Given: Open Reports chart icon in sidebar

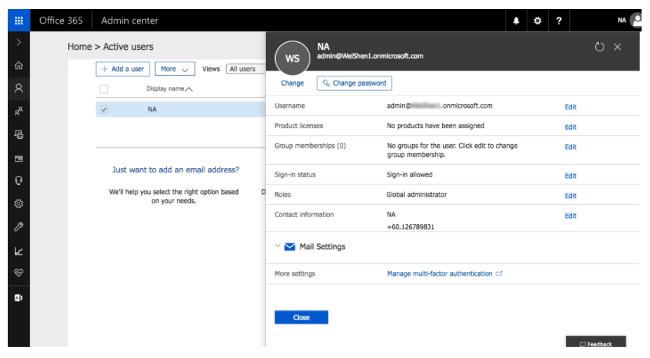Looking at the screenshot, I should pyautogui.click(x=19, y=251).
